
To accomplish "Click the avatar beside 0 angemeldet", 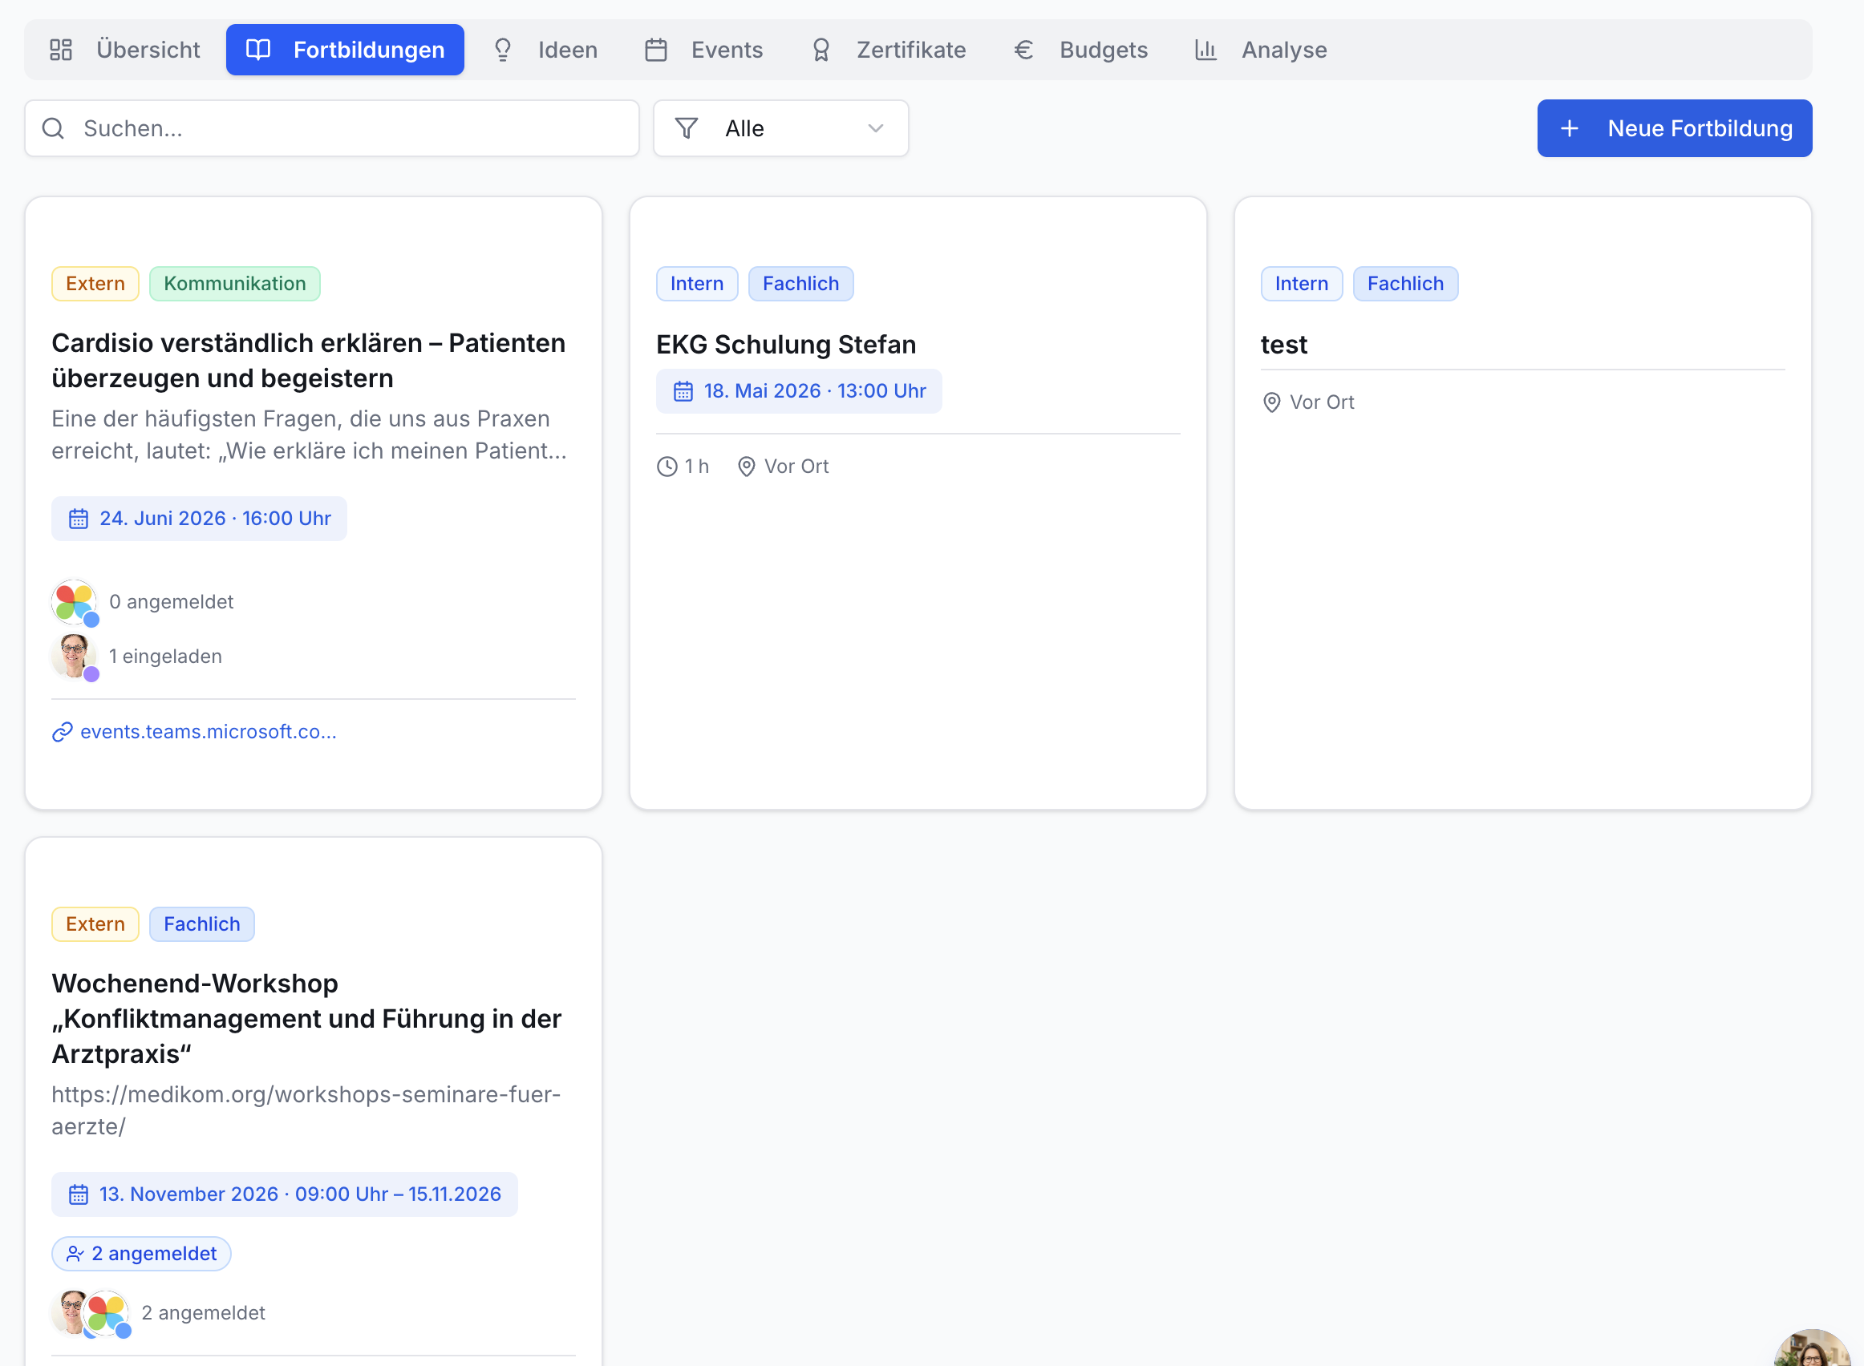I will pos(75,601).
